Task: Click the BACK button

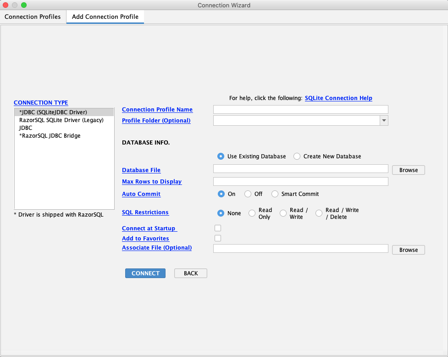Action: tap(191, 273)
